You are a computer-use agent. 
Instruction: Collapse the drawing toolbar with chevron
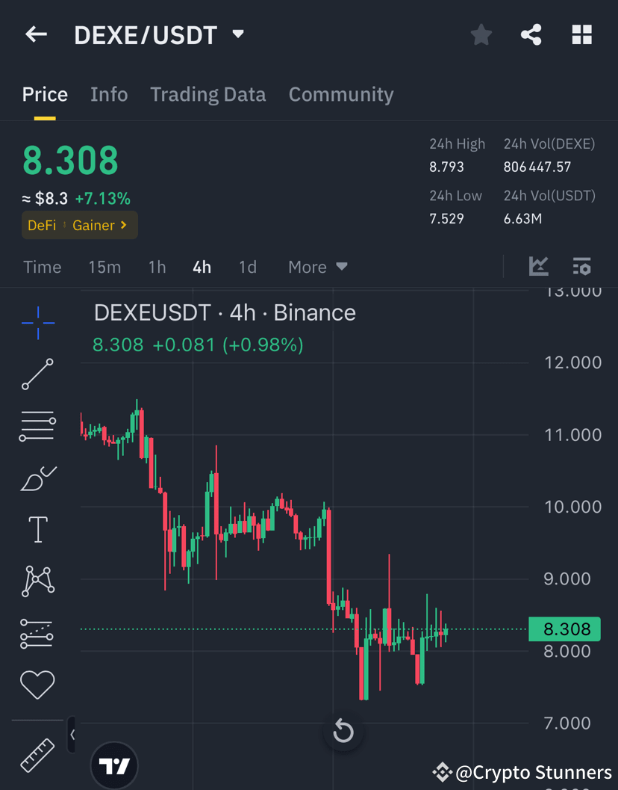(x=72, y=735)
